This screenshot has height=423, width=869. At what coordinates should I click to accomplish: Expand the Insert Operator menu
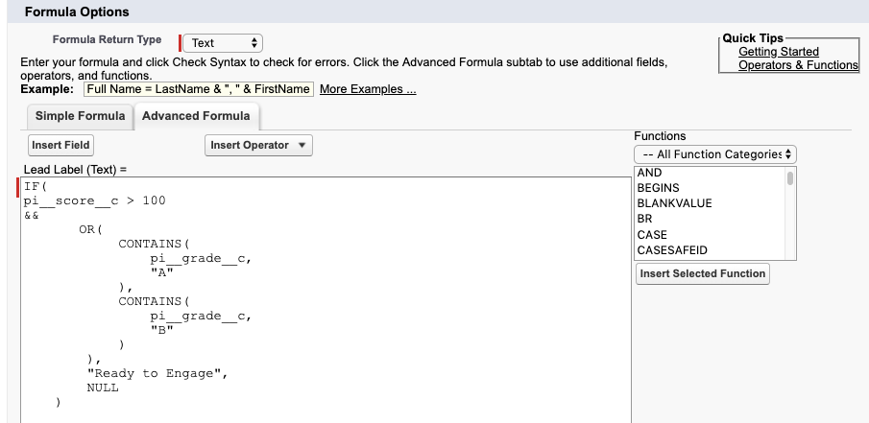point(258,145)
